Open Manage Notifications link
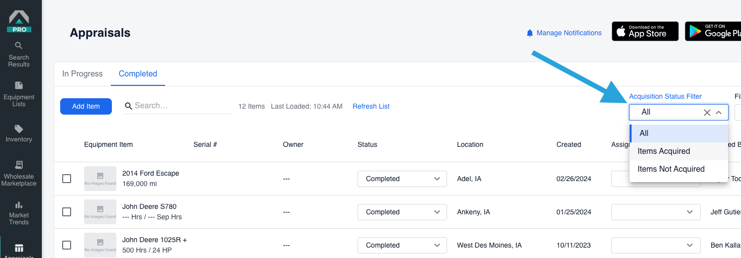 (569, 33)
